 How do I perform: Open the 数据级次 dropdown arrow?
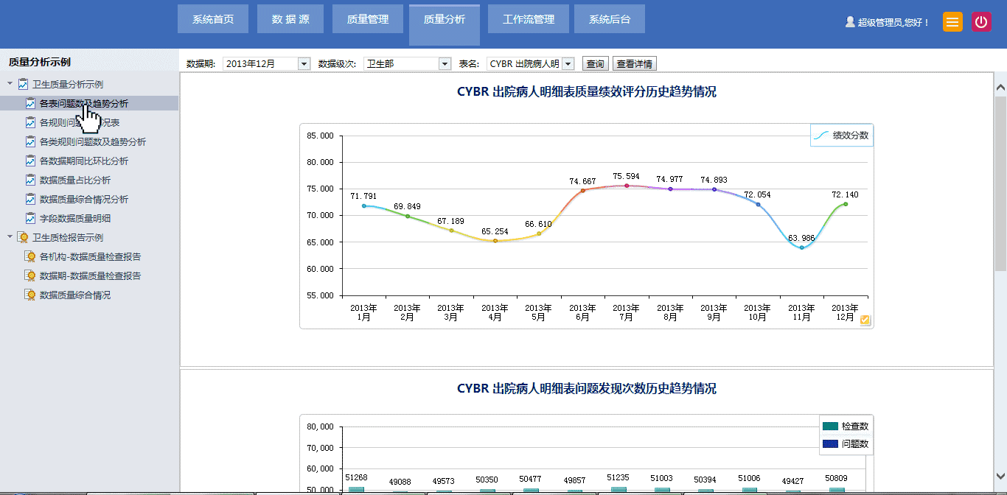(445, 64)
